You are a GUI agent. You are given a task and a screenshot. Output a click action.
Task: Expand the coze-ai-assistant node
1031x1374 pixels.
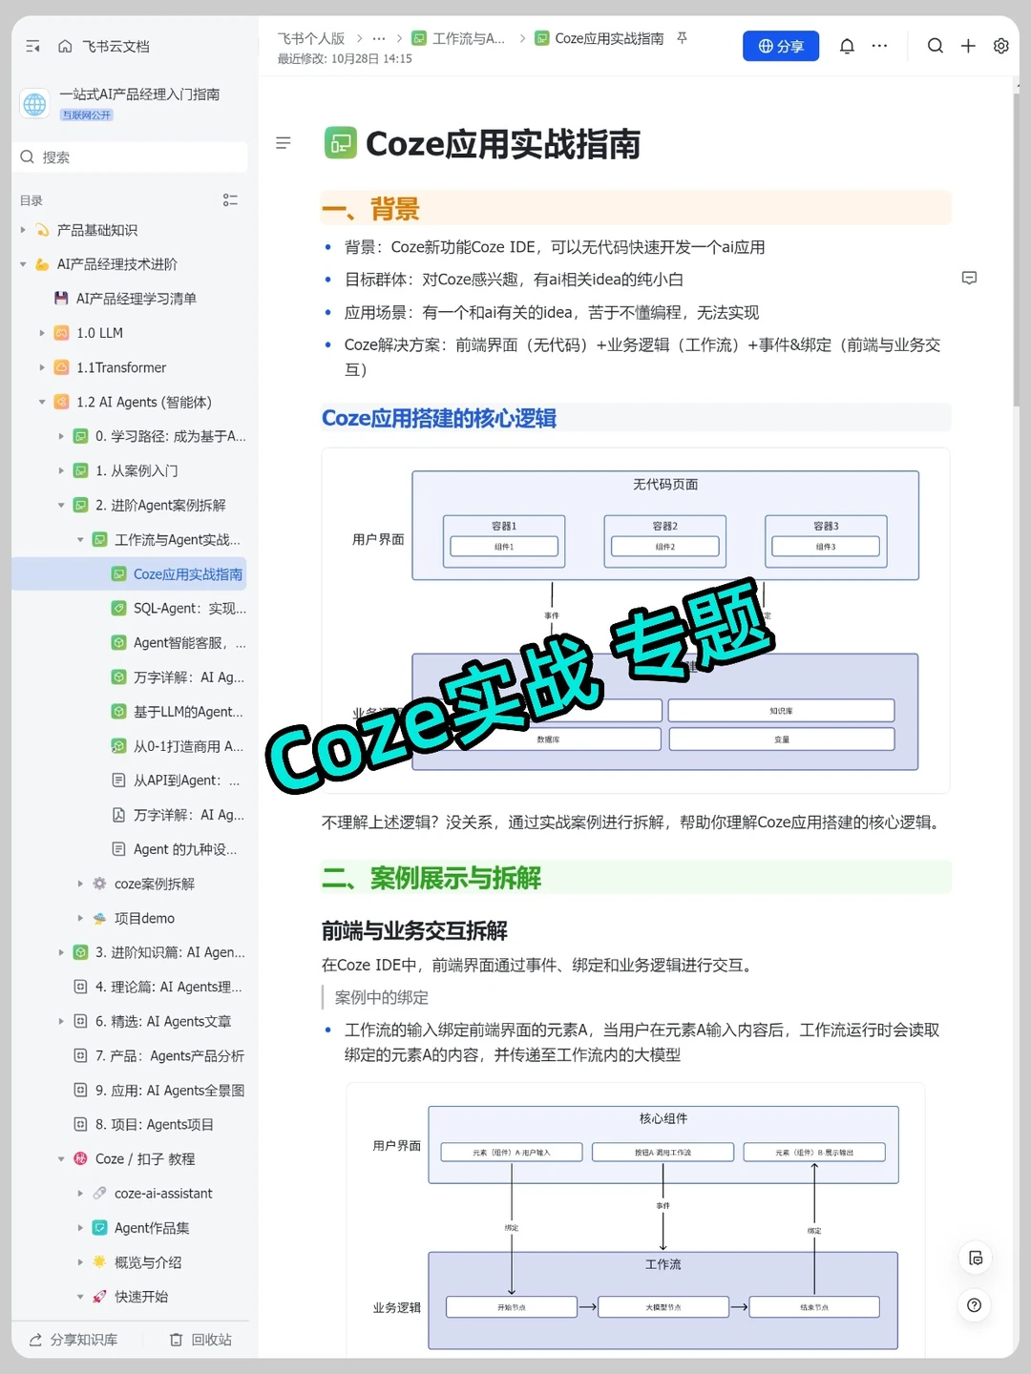tap(80, 1193)
